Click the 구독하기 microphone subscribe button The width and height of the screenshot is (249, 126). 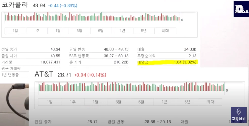click(x=239, y=115)
